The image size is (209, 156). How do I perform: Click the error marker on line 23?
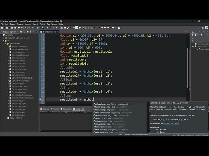point(40,99)
